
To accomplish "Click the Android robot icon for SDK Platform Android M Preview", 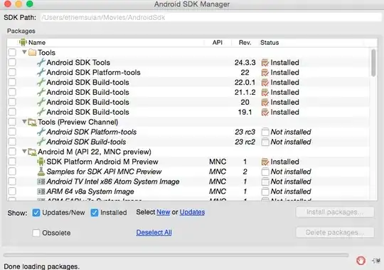I will coord(41,162).
